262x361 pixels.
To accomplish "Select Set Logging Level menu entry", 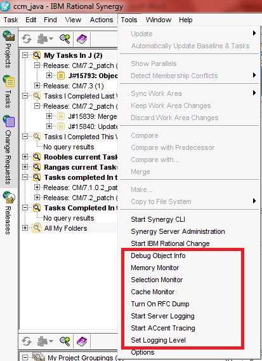I will (158, 340).
